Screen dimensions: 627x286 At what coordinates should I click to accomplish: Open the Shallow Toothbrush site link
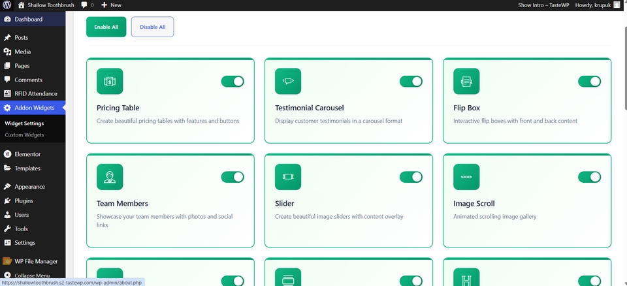pos(46,5)
